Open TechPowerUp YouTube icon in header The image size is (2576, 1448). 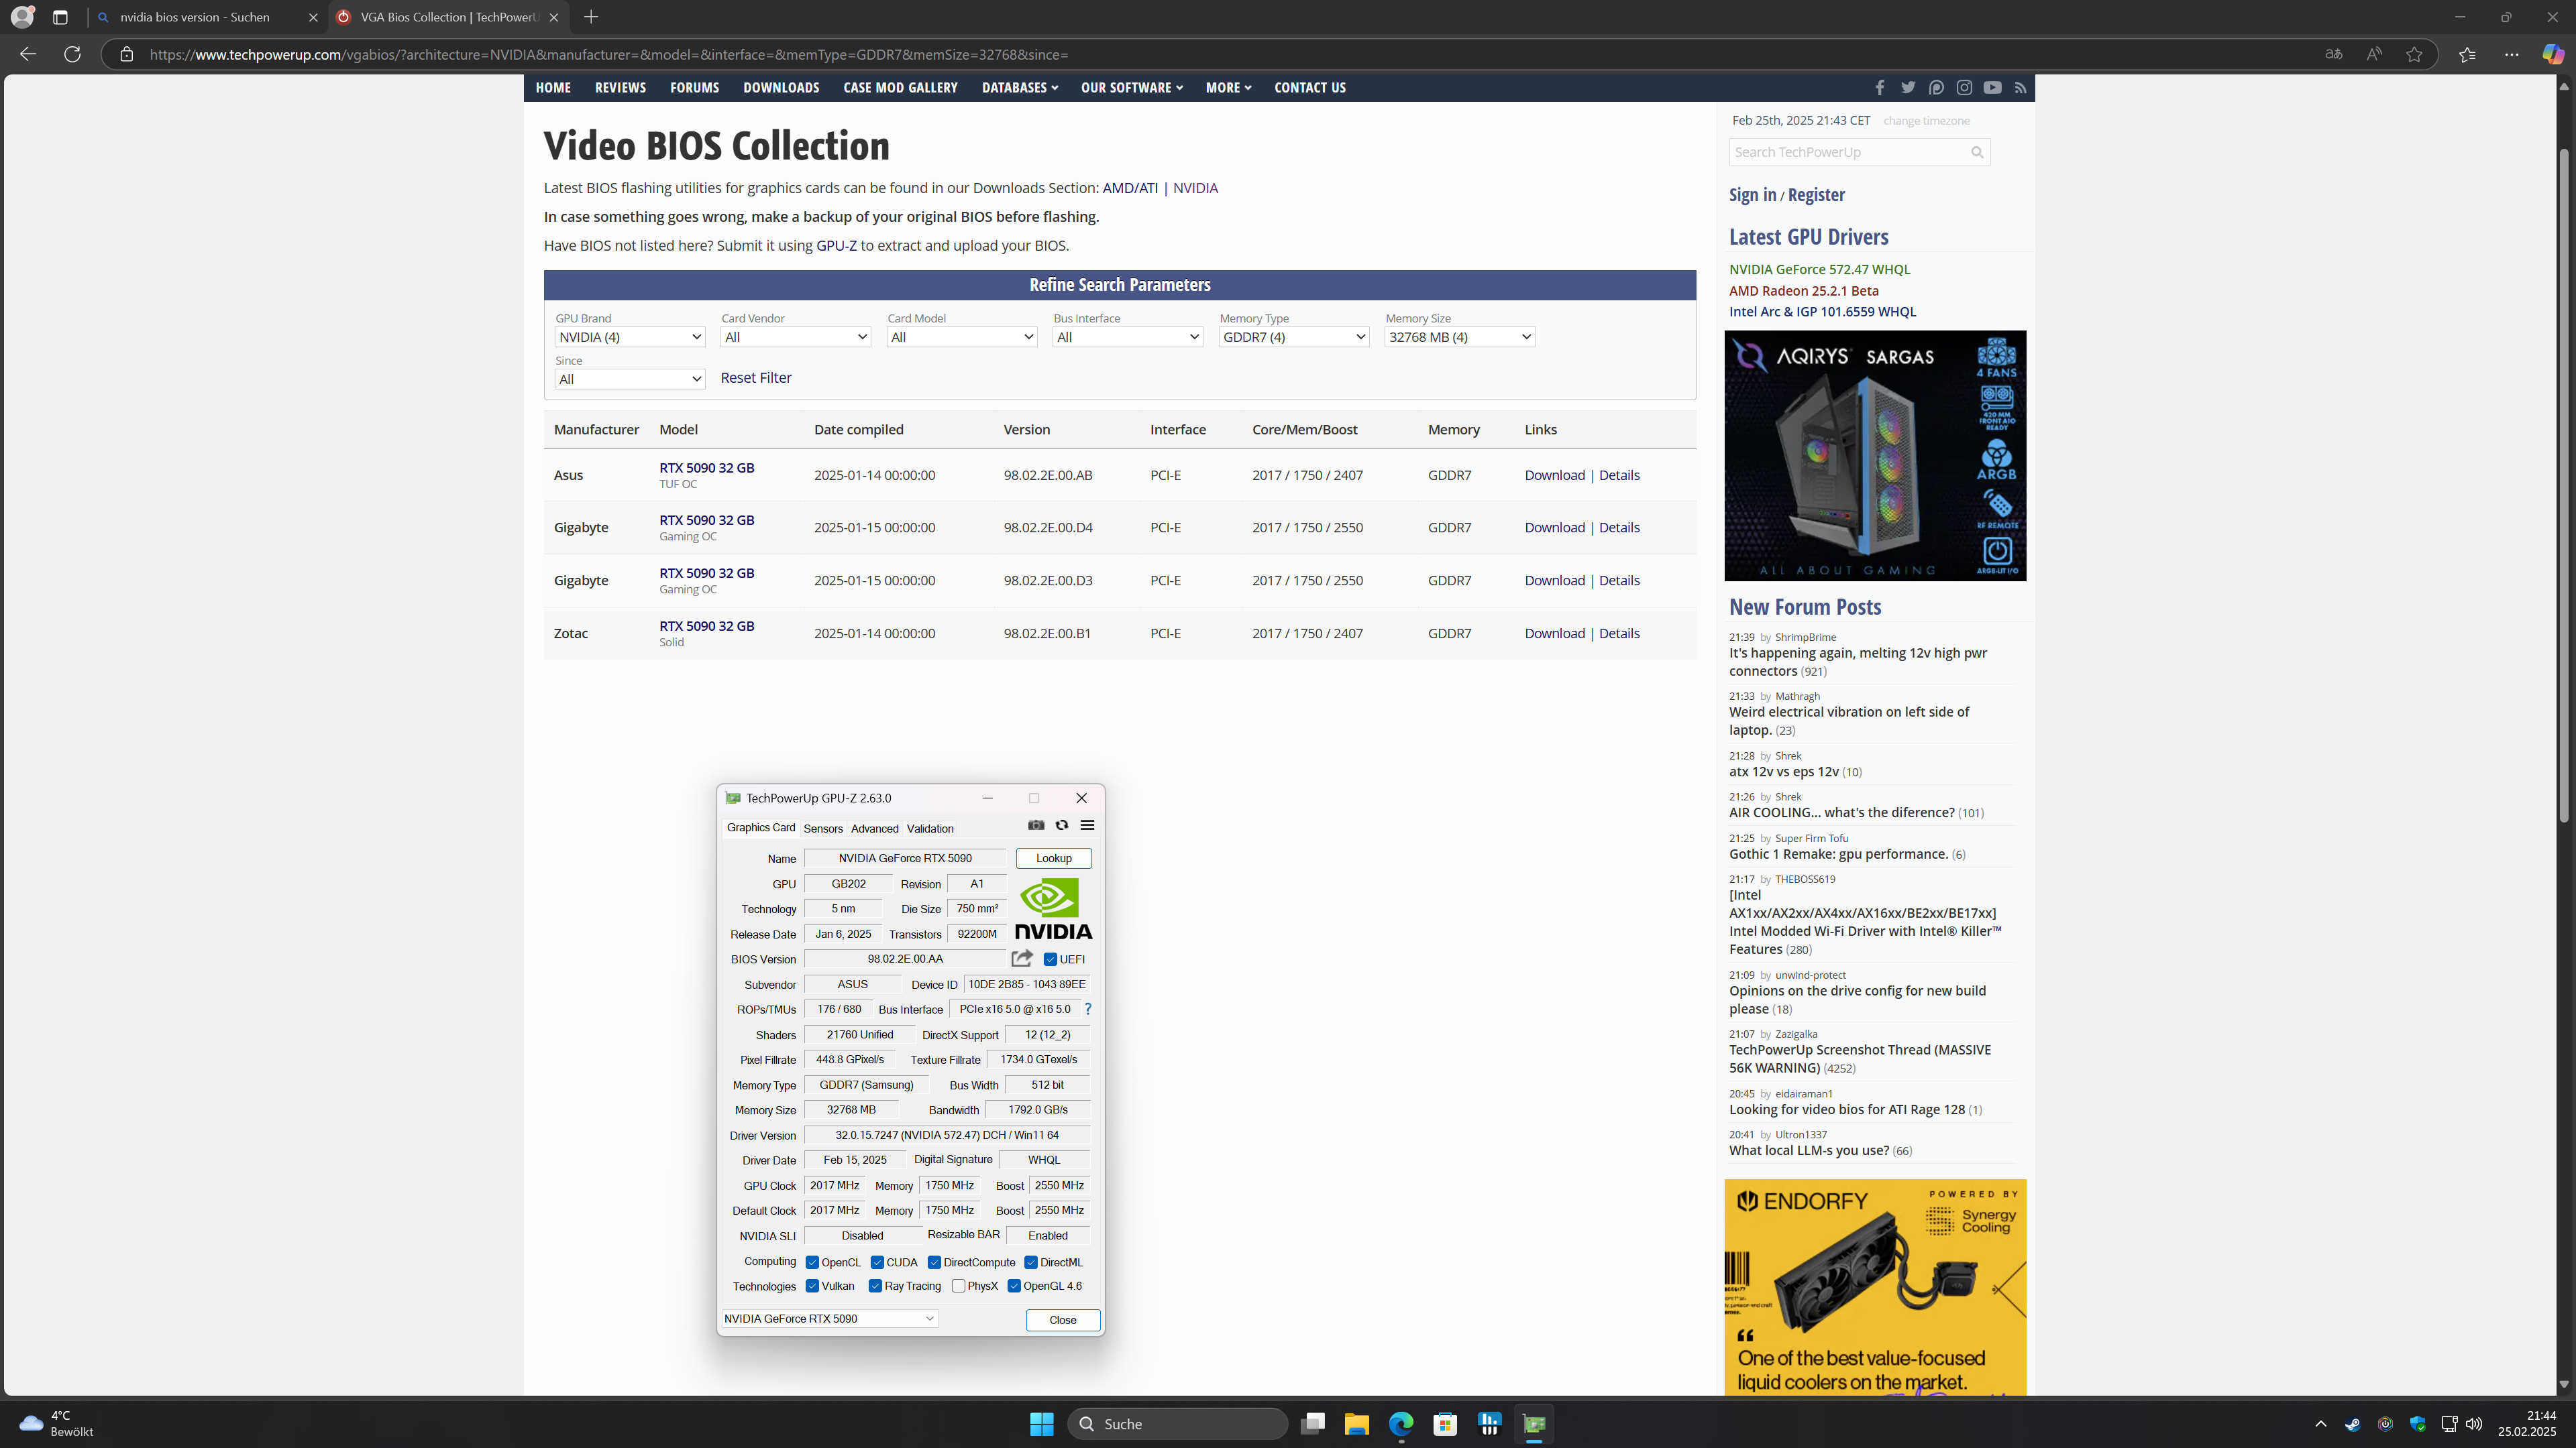click(1992, 88)
